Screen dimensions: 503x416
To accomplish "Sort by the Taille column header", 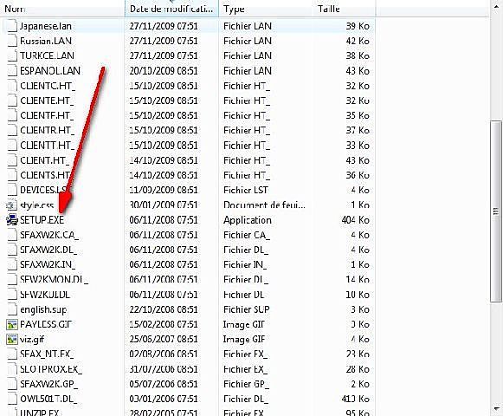I will point(344,9).
